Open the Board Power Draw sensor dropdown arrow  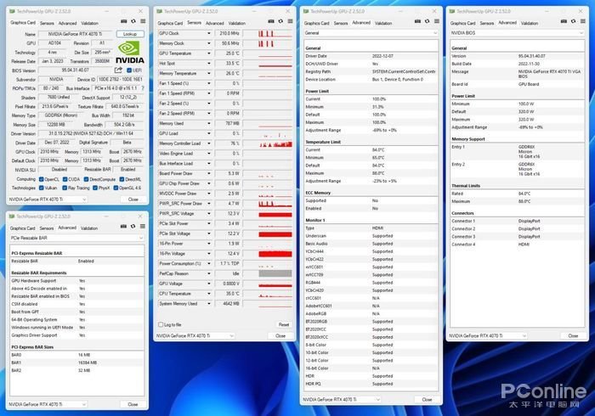[x=209, y=173]
